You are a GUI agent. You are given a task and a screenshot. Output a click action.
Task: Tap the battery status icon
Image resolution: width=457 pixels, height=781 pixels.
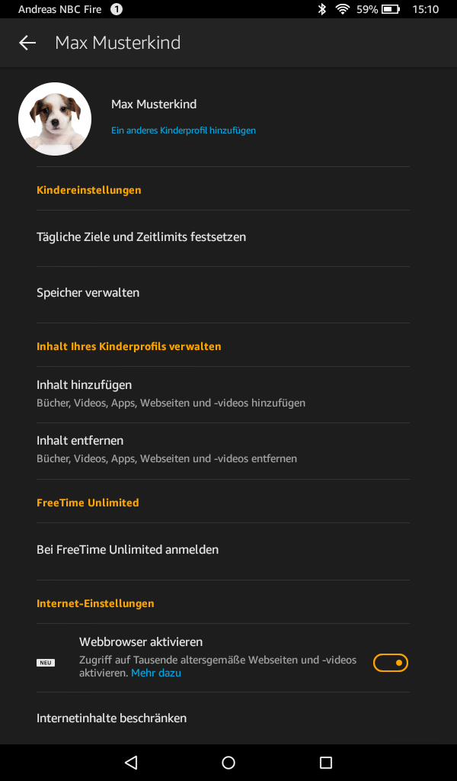(391, 9)
